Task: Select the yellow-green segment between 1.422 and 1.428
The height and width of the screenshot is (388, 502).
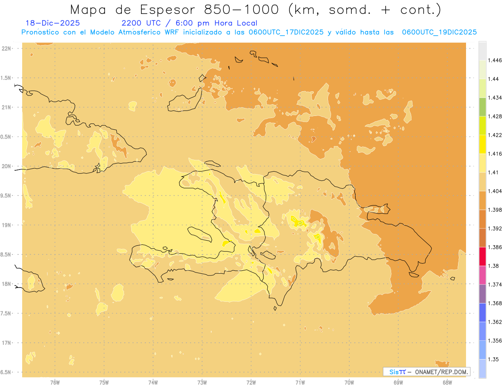Action: pyautogui.click(x=482, y=126)
